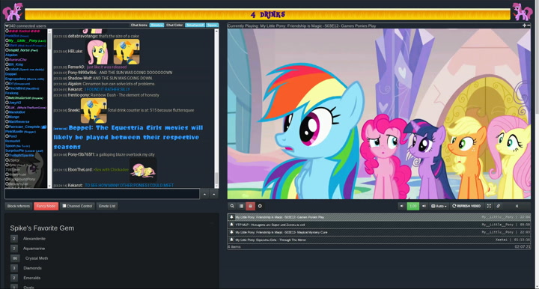Viewport: 539px width, 289px height.
Task: Vote for Aquamarine in the poll
Action: (x=14, y=249)
